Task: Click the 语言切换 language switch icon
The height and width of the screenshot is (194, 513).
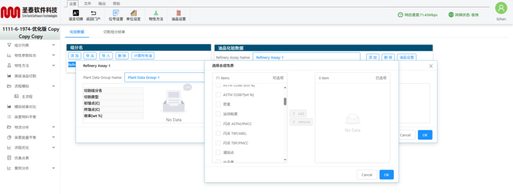Action: pyautogui.click(x=76, y=13)
